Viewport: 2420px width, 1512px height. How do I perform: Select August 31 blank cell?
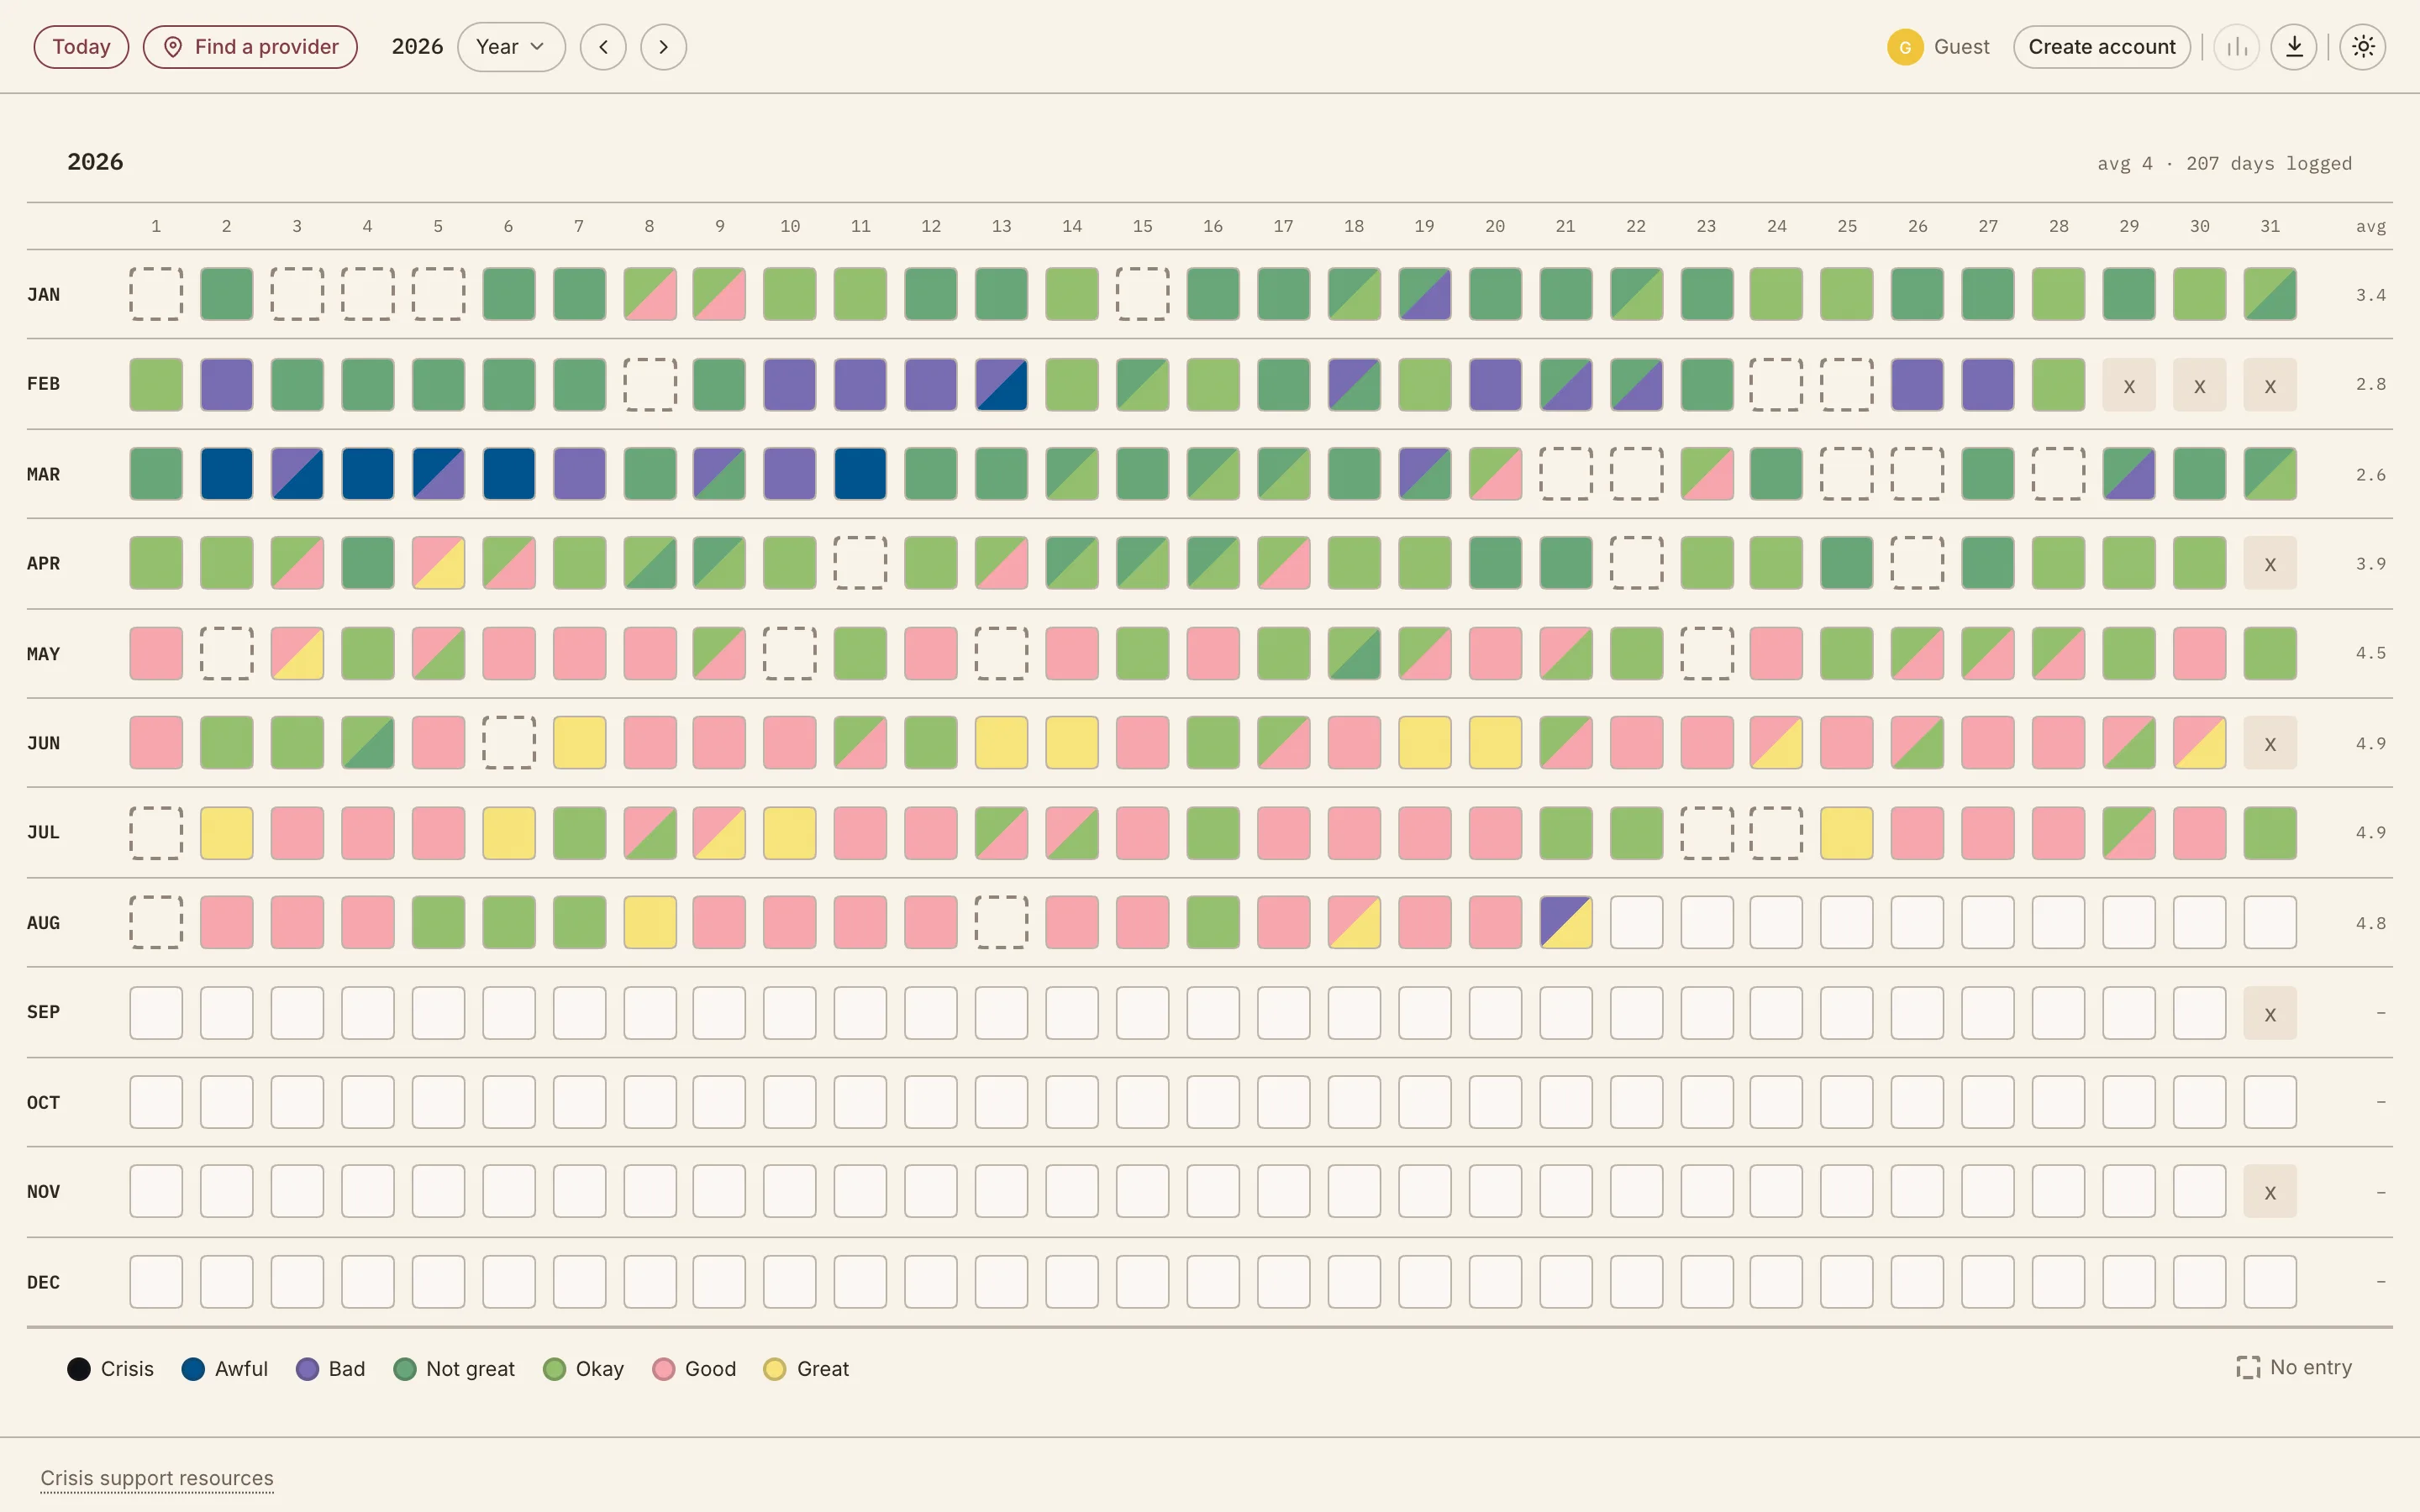[x=2270, y=922]
